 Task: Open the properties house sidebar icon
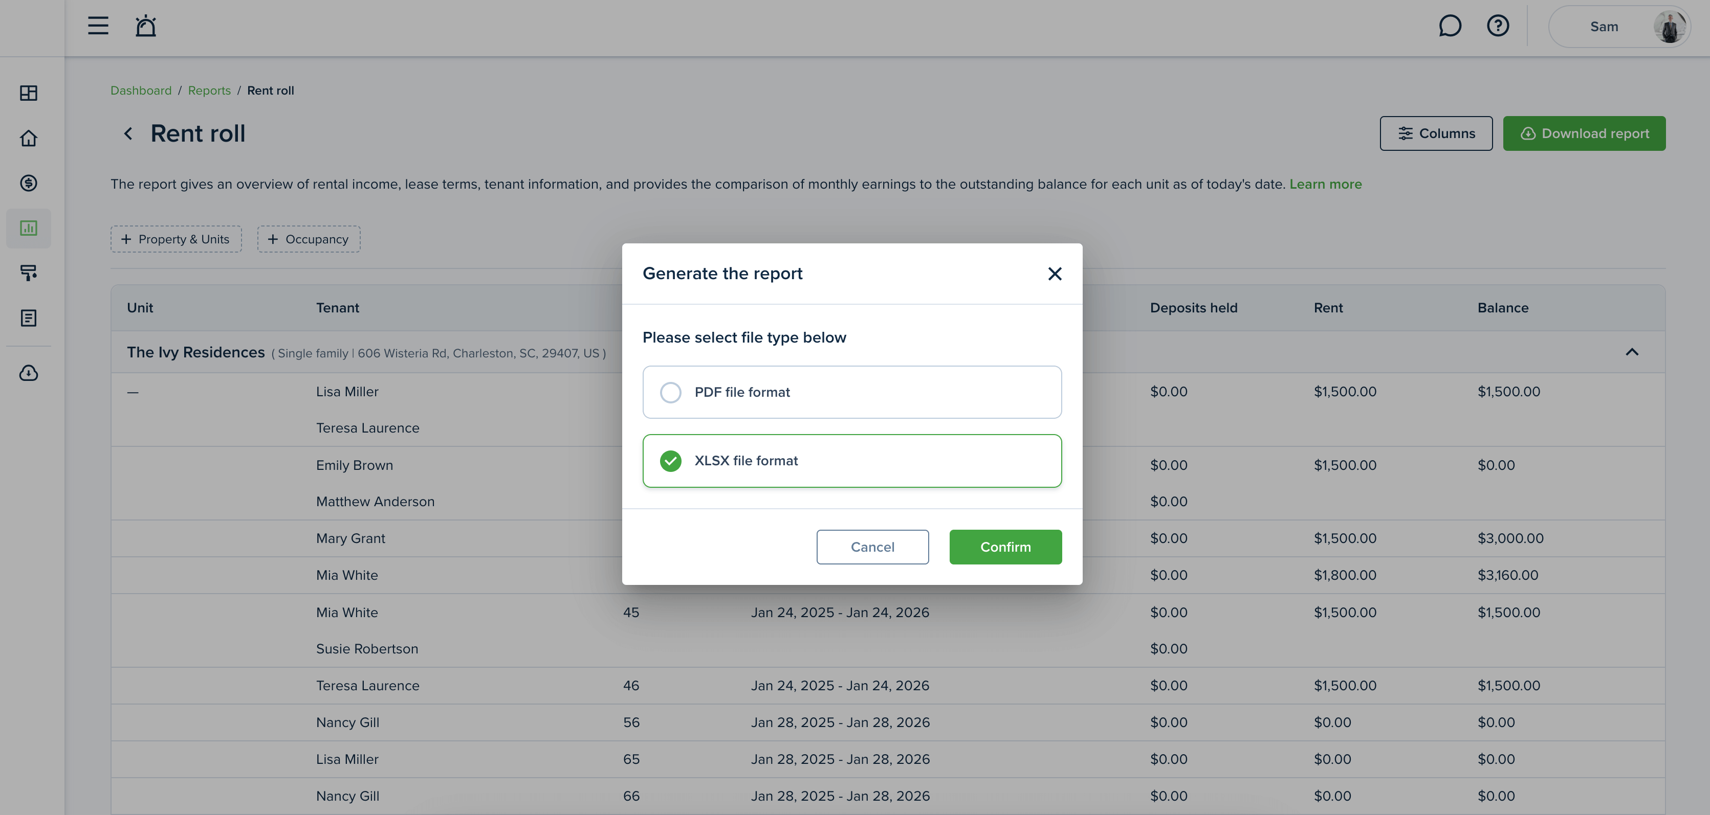click(29, 138)
